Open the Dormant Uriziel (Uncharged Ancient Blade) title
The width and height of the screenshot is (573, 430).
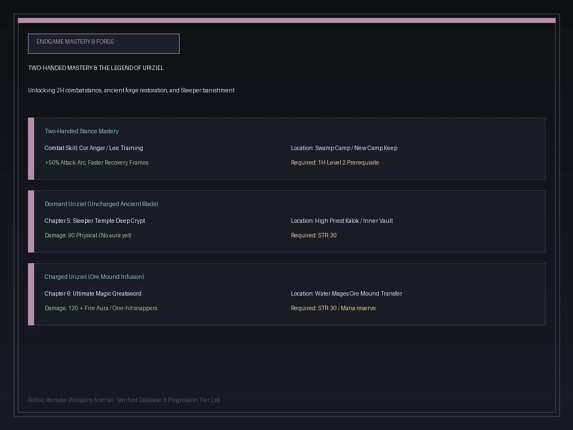101,204
